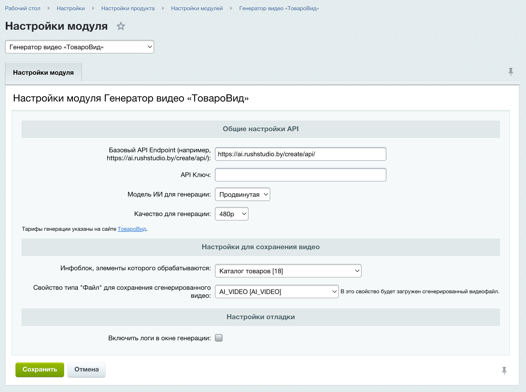Expand the generation quality 480p dropdown
The height and width of the screenshot is (392, 526).
click(231, 214)
